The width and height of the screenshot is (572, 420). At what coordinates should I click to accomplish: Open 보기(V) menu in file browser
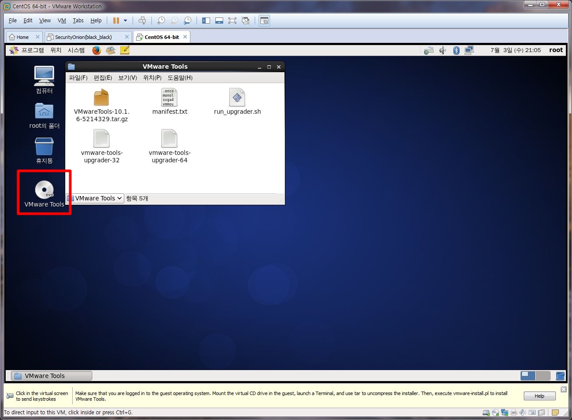tap(127, 77)
